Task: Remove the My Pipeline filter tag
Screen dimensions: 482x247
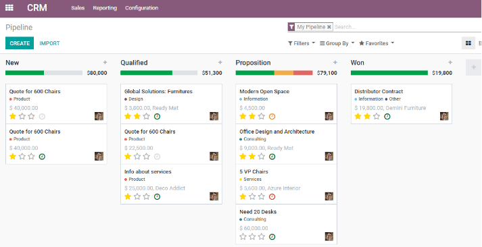Action: click(329, 27)
